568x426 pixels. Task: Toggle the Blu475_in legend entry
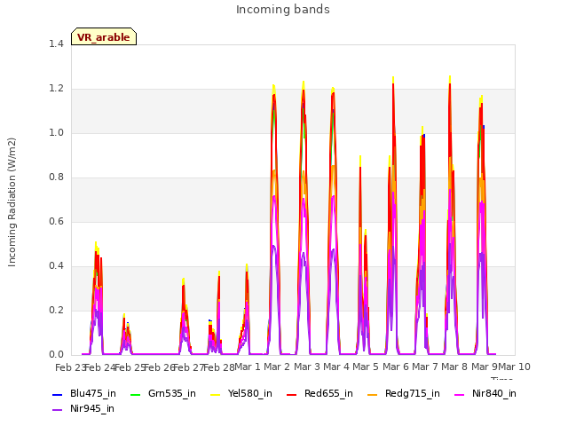click(x=84, y=393)
